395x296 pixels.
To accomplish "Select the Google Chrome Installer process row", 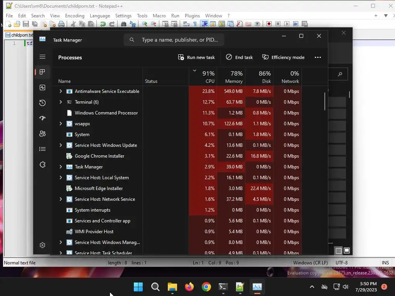I will pyautogui.click(x=177, y=156).
